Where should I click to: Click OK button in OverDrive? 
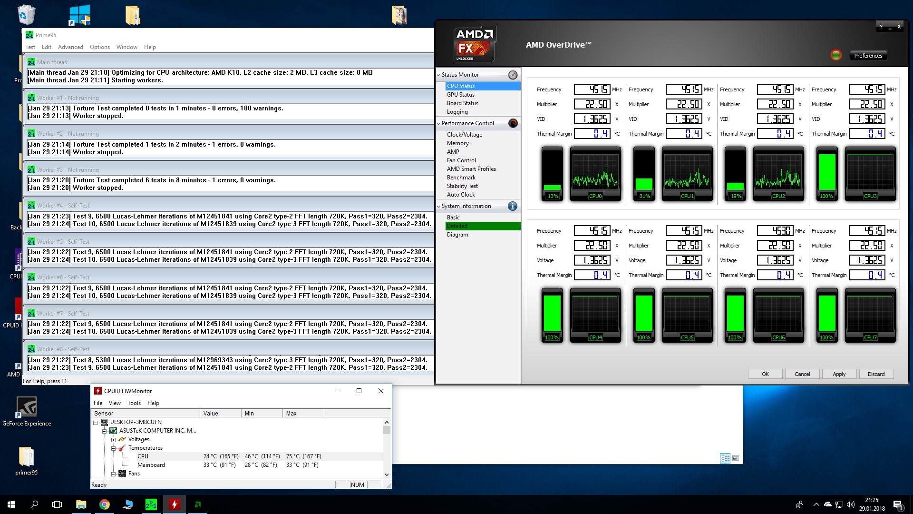(x=765, y=374)
